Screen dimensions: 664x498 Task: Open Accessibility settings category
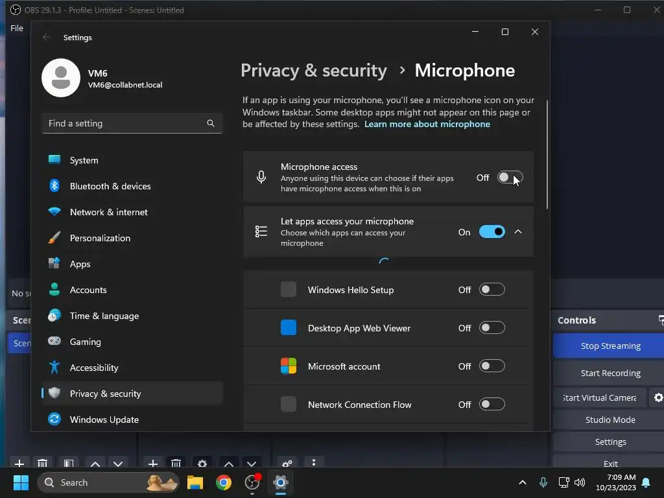(x=132, y=368)
